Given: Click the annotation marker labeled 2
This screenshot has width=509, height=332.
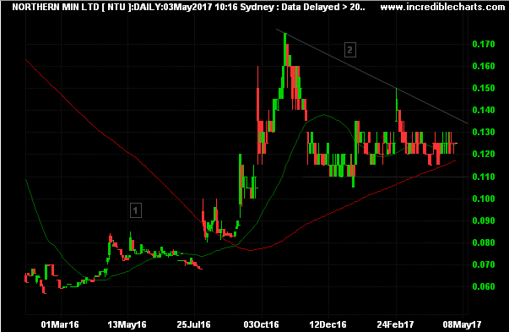Looking at the screenshot, I should click(350, 50).
